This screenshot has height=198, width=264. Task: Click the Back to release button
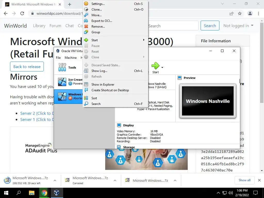coord(27,67)
